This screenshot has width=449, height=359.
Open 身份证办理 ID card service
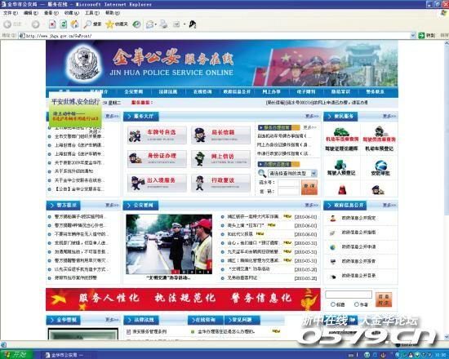[x=157, y=159]
